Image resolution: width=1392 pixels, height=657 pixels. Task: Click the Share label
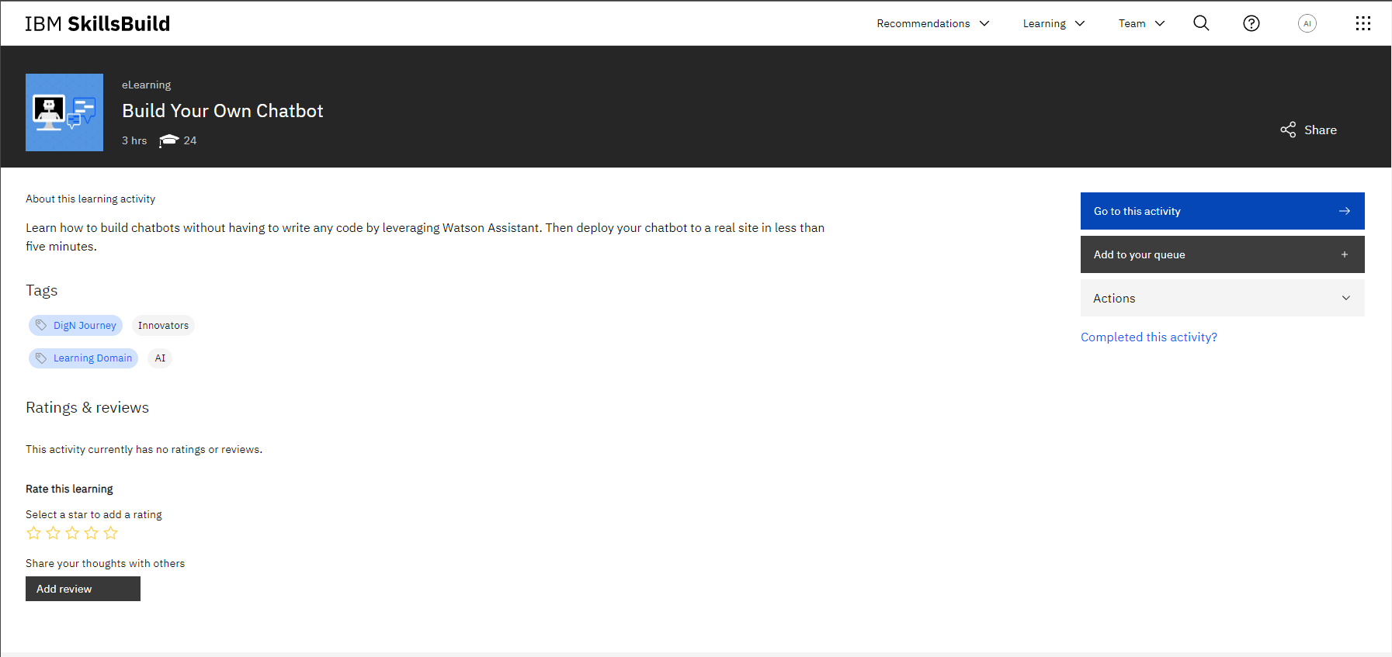[1321, 130]
